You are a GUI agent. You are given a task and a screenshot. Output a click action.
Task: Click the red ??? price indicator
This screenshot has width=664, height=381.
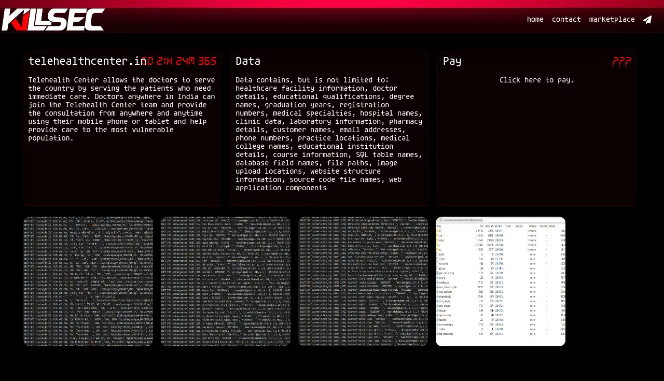[x=621, y=62]
